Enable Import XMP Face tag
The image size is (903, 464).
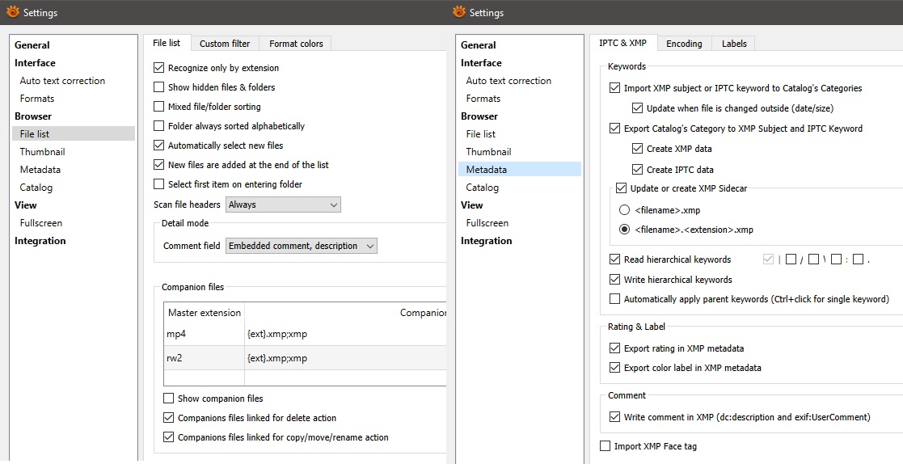tap(606, 446)
